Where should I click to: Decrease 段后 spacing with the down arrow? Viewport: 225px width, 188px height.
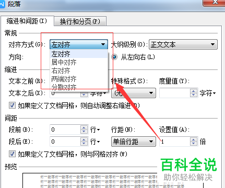click(x=84, y=144)
